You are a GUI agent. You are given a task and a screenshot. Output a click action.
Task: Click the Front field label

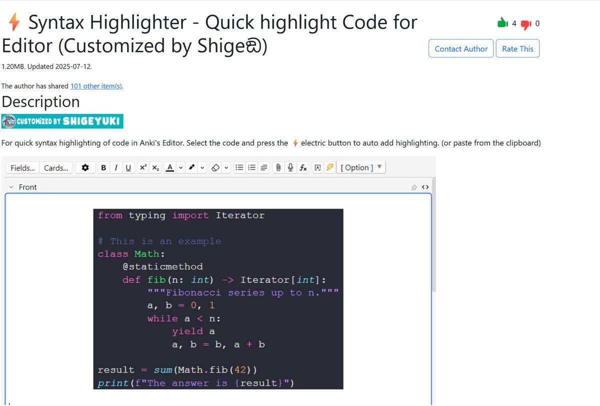27,187
